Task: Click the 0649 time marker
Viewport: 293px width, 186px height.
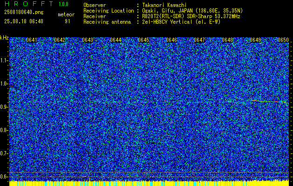Action: pos(255,40)
